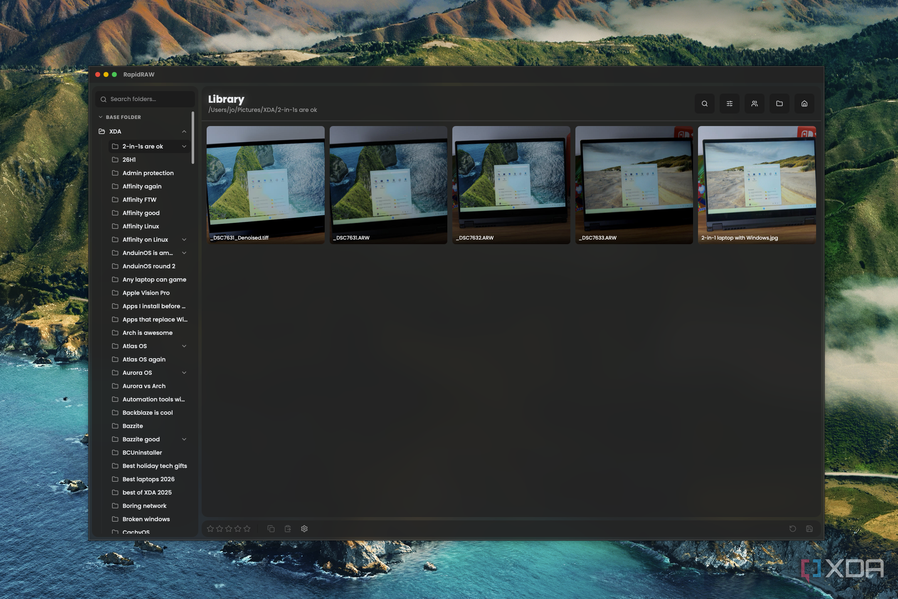Open the 26H1 folder
This screenshot has height=599, width=898.
pyautogui.click(x=150, y=160)
